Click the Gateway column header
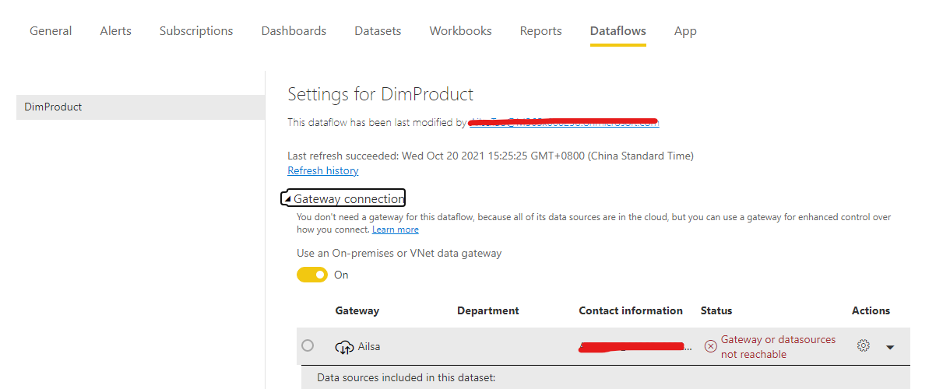This screenshot has width=950, height=389. click(357, 310)
